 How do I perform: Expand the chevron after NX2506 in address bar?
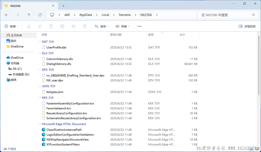[157, 15]
